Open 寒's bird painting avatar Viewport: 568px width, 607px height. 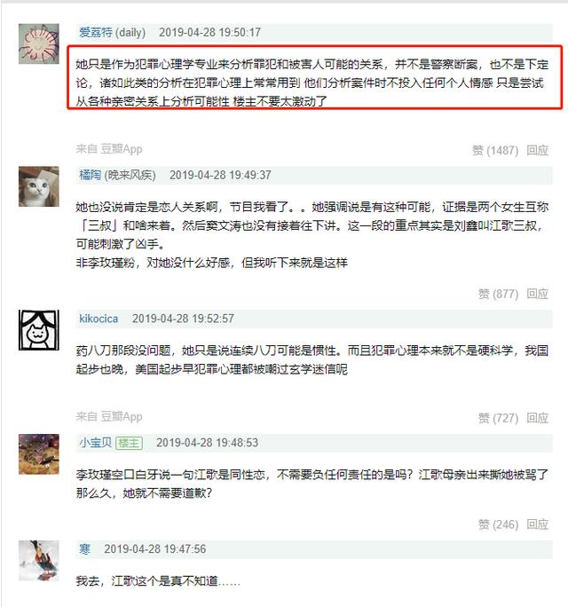(x=39, y=561)
